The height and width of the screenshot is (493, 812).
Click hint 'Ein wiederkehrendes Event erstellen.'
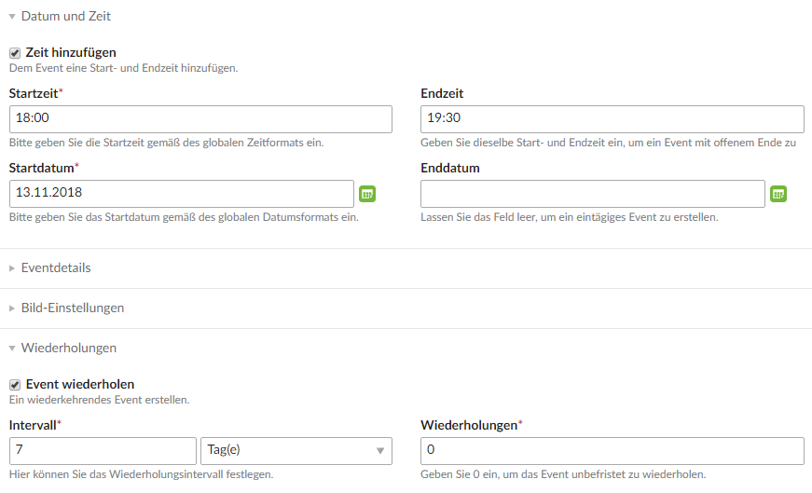[100, 401]
